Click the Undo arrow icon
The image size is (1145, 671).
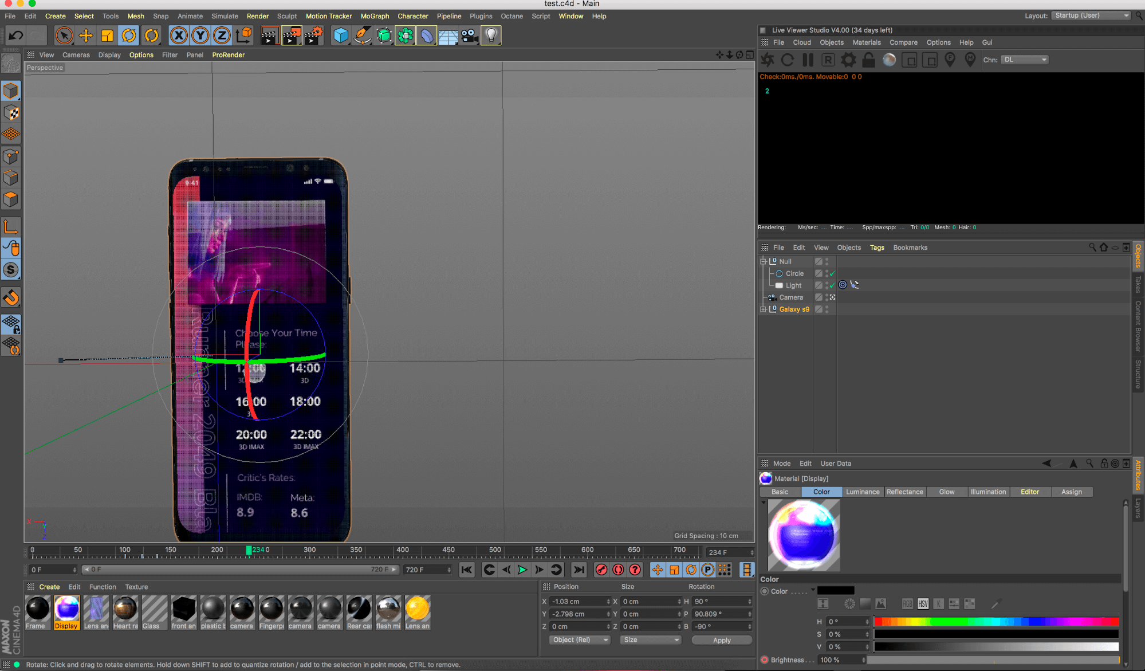(x=15, y=36)
